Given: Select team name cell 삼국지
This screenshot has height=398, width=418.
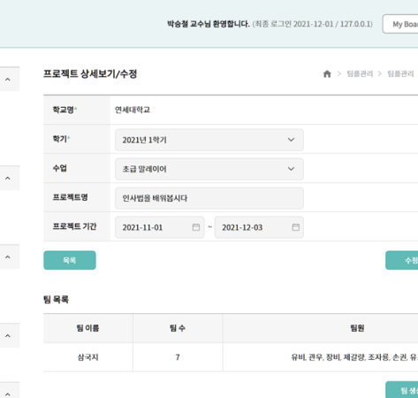Looking at the screenshot, I should coord(87,357).
